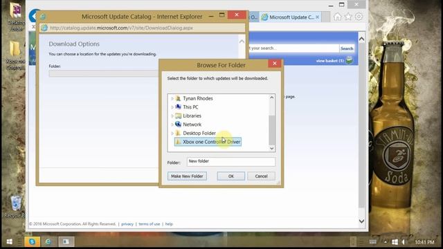Click folder tree scroll down arrow

pyautogui.click(x=272, y=149)
